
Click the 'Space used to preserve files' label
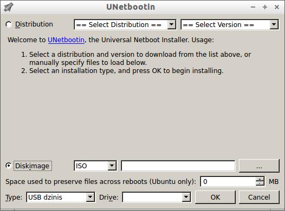coord(101,182)
